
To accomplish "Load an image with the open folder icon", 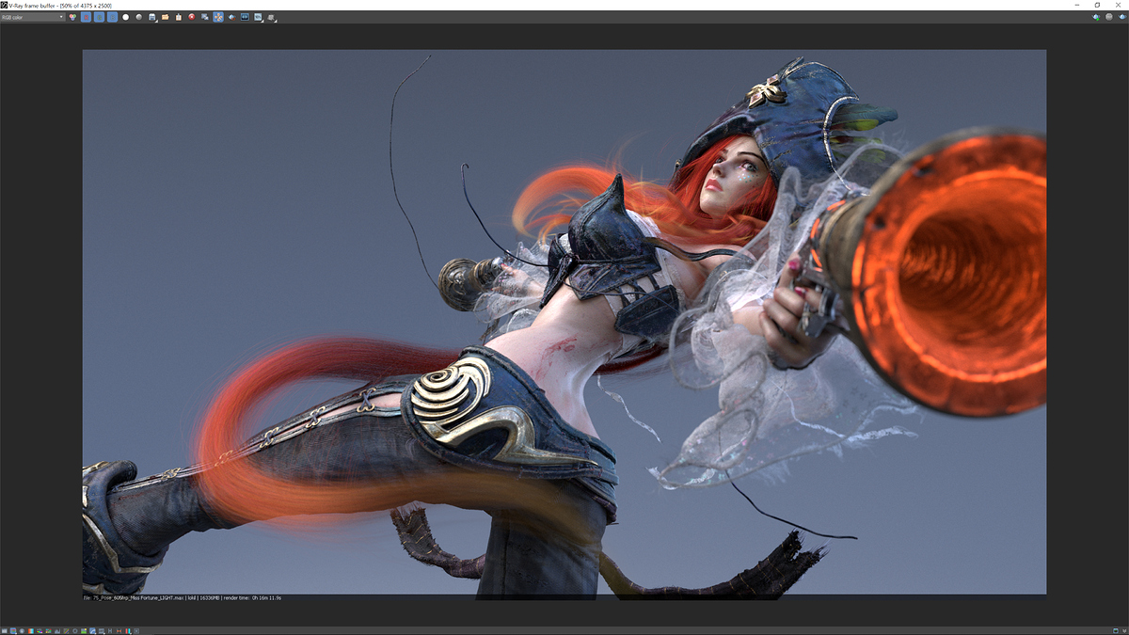I will point(166,17).
